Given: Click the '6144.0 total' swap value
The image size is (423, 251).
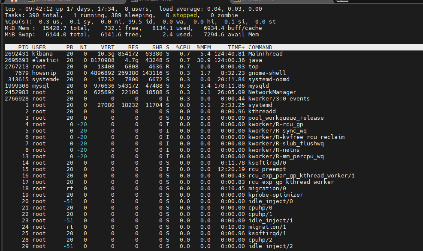Looking at the screenshot, I should pyautogui.click(x=66, y=35).
